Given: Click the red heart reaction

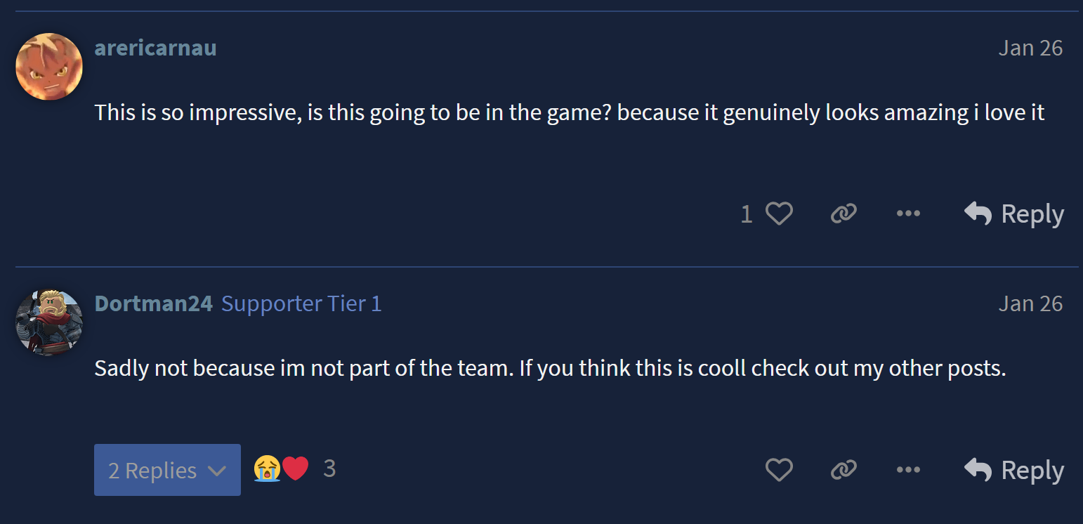Looking at the screenshot, I should pos(295,469).
